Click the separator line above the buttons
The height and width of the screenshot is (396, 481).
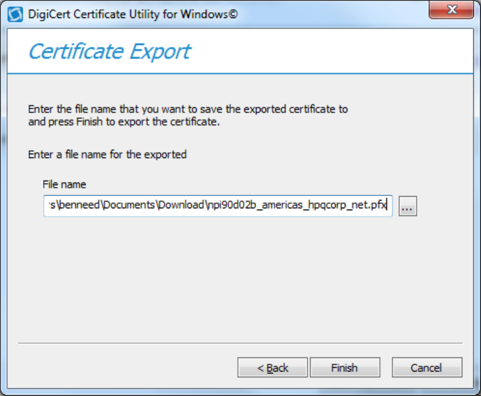coord(240,343)
